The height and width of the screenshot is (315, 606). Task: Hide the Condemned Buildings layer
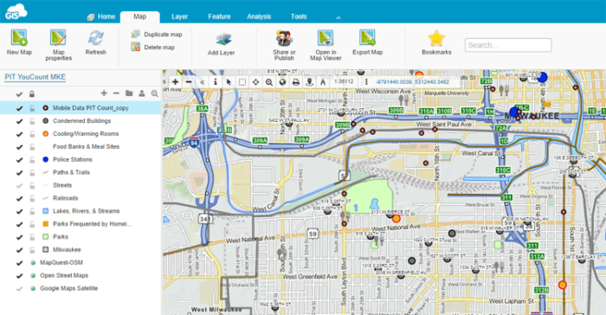click(19, 121)
